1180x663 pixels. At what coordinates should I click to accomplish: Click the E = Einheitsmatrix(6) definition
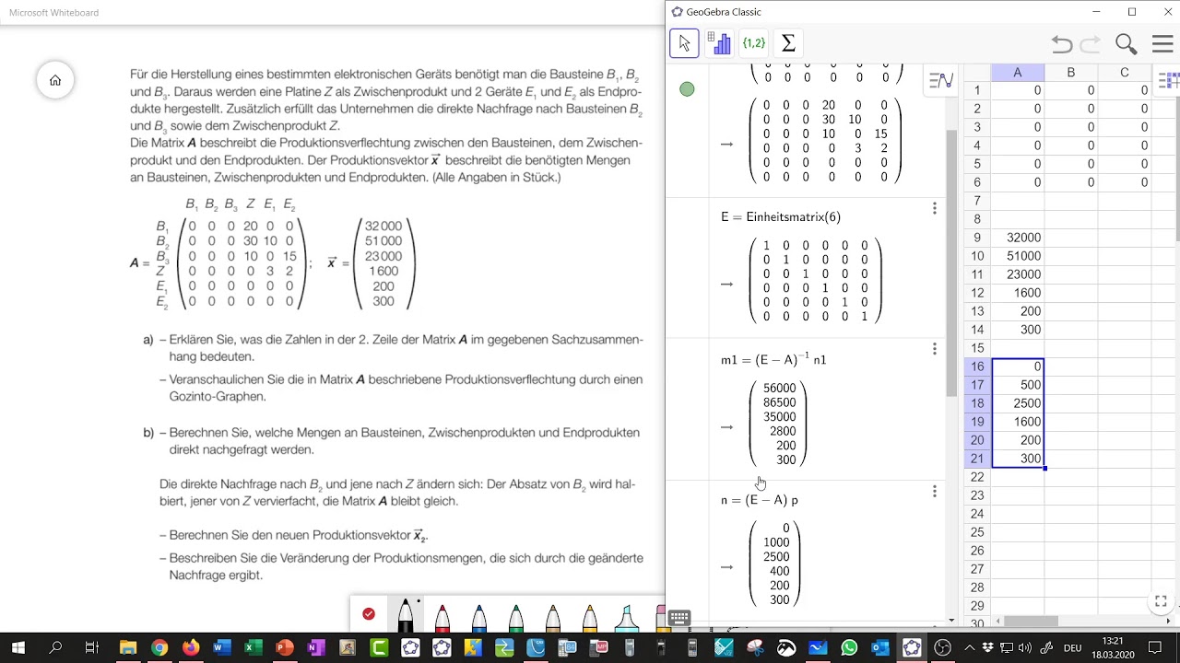pos(781,217)
